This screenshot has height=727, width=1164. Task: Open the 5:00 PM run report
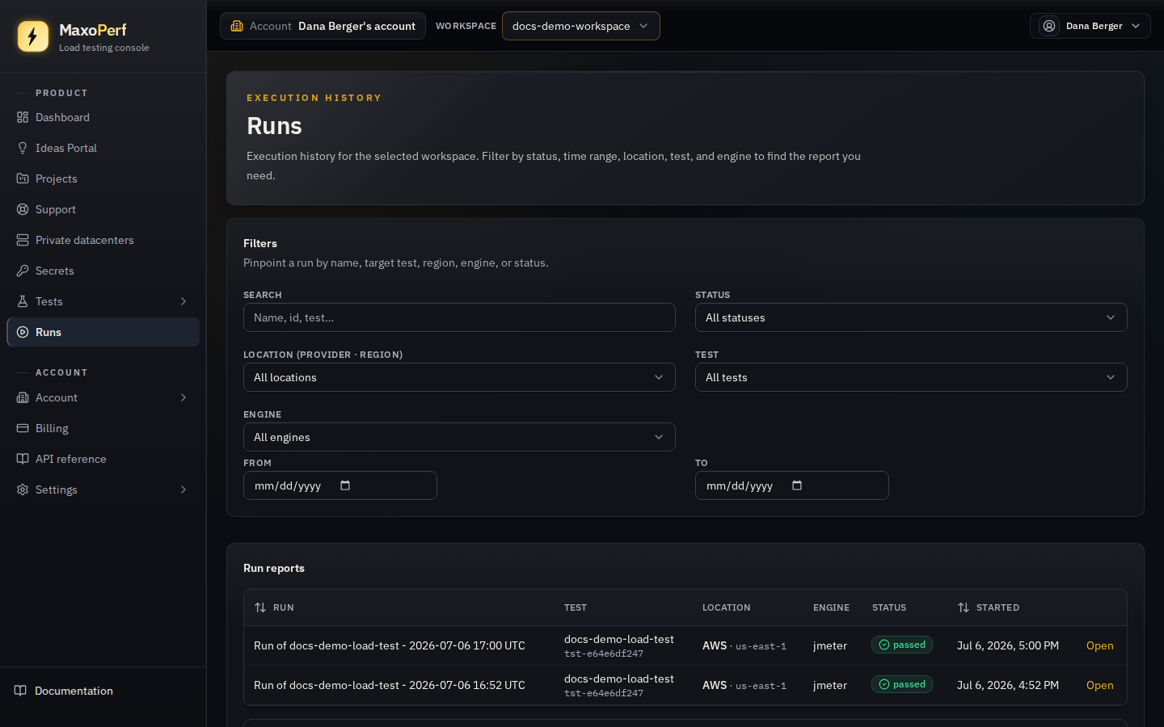[x=1099, y=645]
